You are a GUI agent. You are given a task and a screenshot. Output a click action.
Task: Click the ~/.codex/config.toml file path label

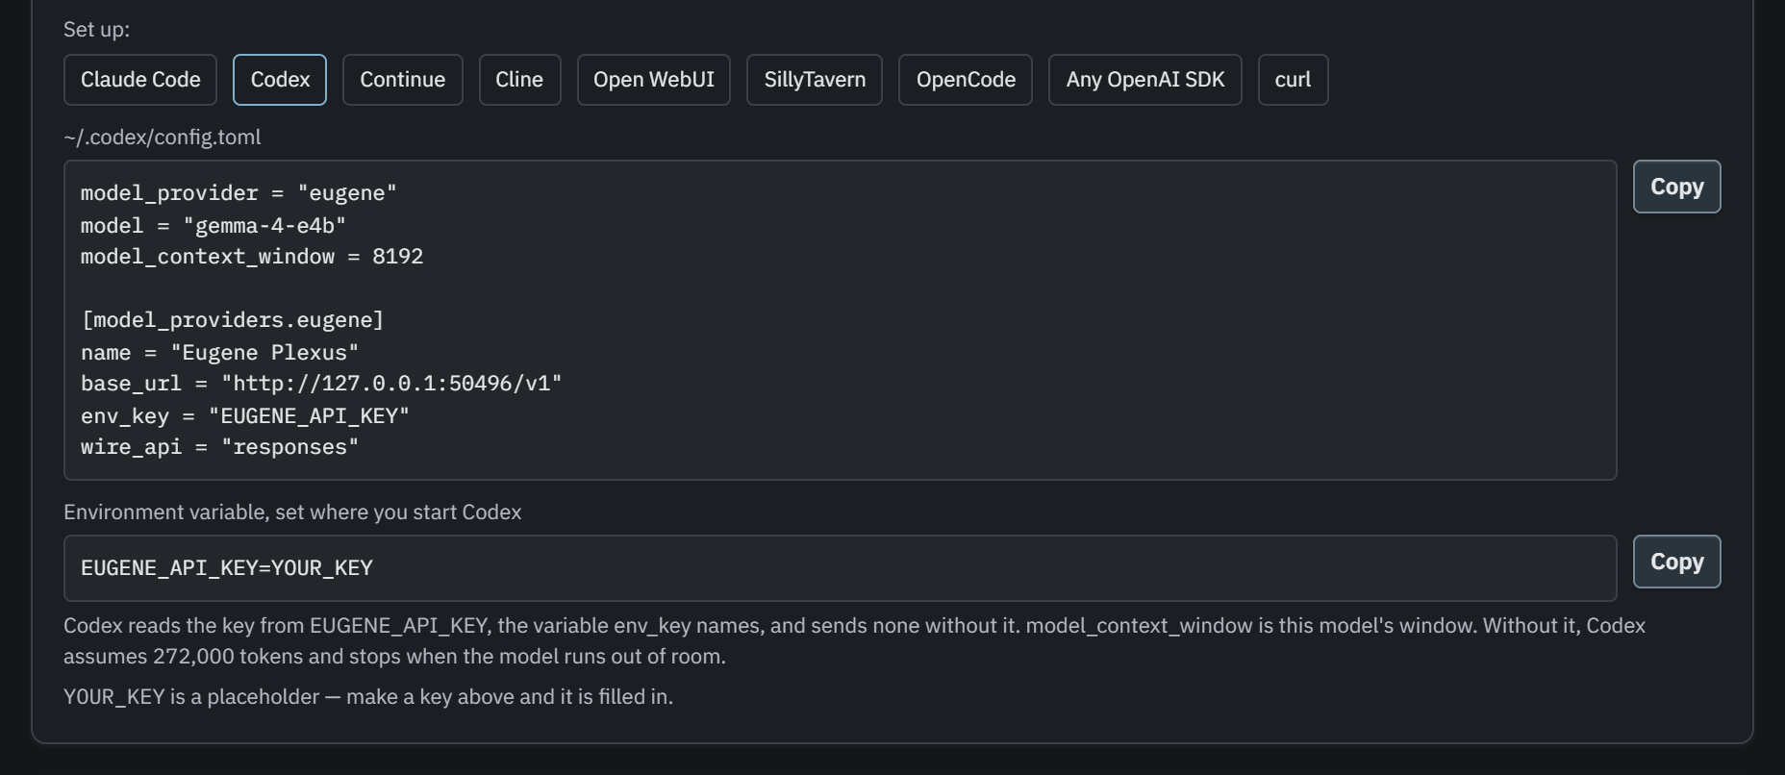click(x=162, y=137)
